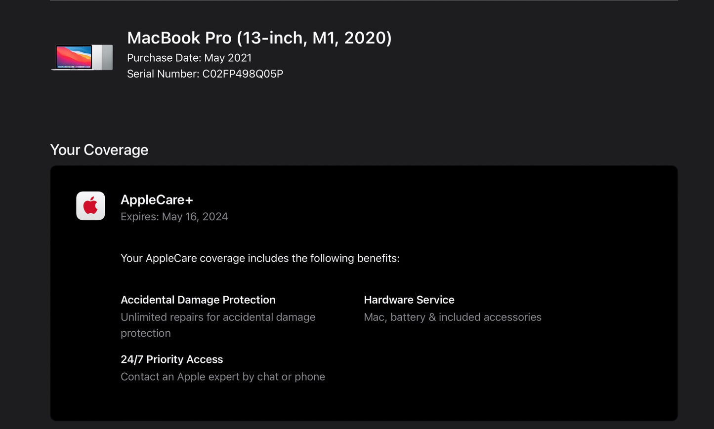Click the dark AppleCare+ coverage card

click(x=363, y=293)
